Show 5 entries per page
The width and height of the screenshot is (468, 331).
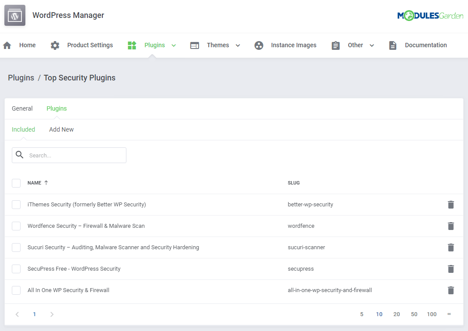click(x=362, y=314)
